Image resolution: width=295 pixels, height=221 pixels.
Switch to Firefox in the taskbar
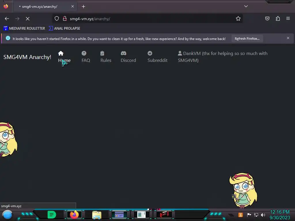pos(74,215)
